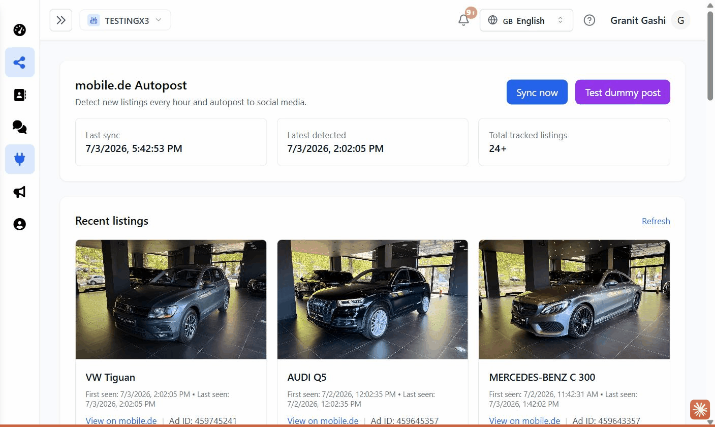Click the AUDI Q5 listing title

pyautogui.click(x=307, y=377)
